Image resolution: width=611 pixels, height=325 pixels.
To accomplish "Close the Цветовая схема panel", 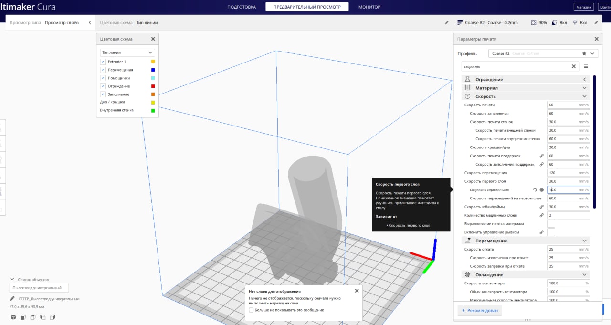I will point(153,39).
